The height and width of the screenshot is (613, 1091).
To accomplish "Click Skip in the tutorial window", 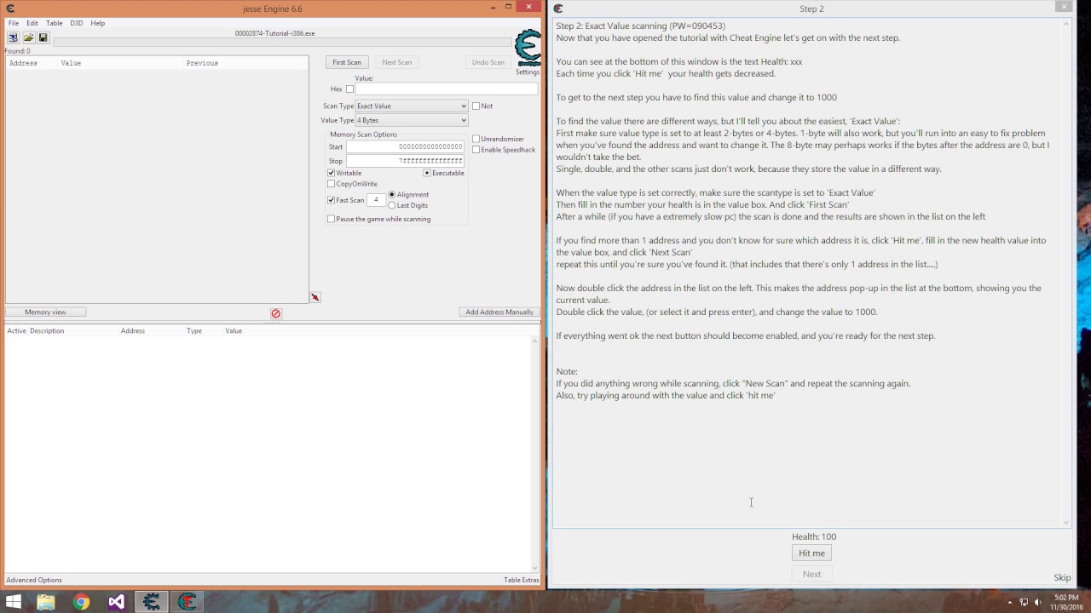I will point(1062,578).
